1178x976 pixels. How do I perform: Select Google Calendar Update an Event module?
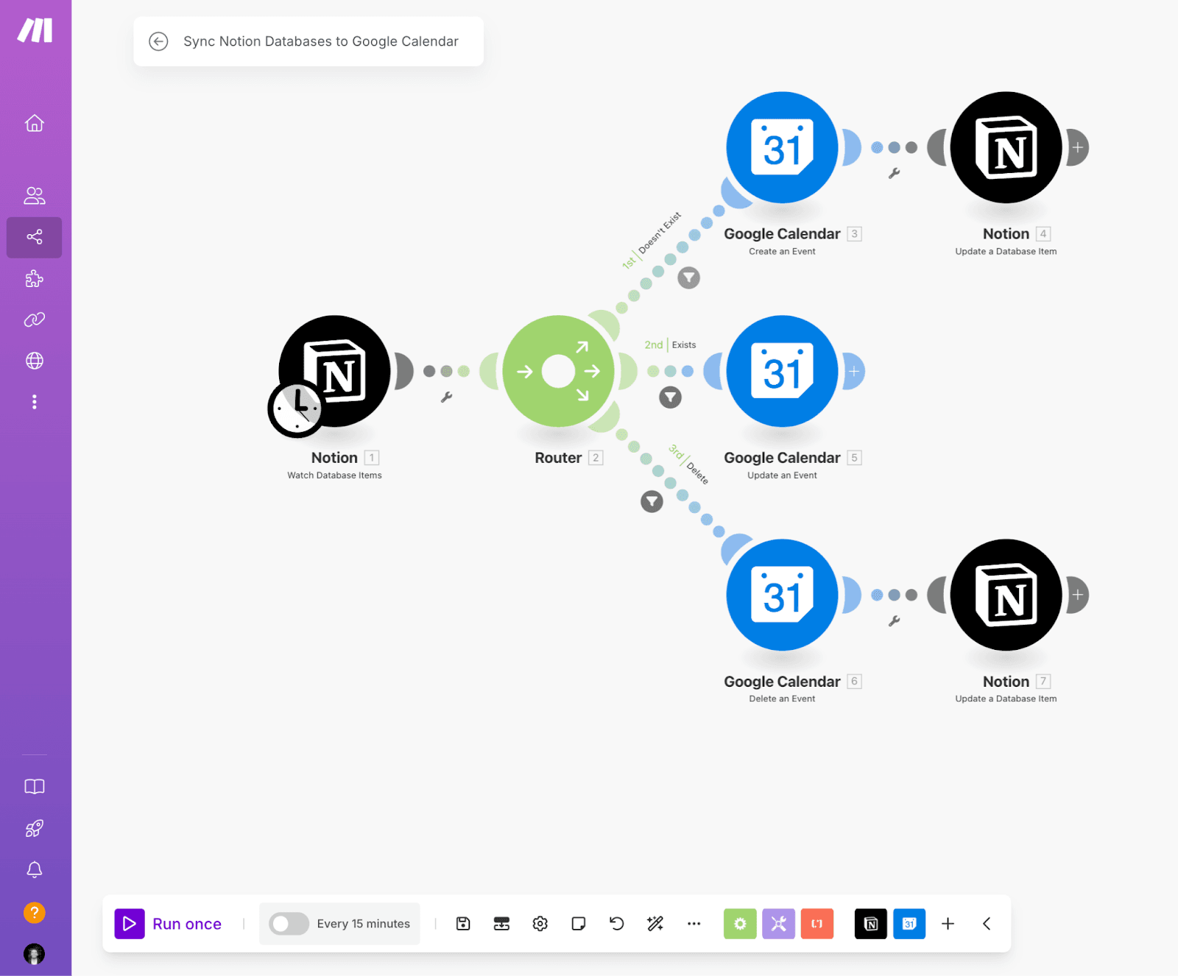point(783,372)
